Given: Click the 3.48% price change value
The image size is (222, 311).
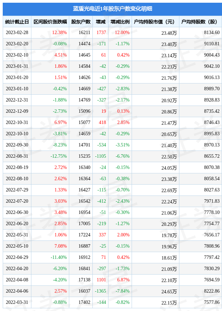Looking at the screenshot, I should pos(61,213).
